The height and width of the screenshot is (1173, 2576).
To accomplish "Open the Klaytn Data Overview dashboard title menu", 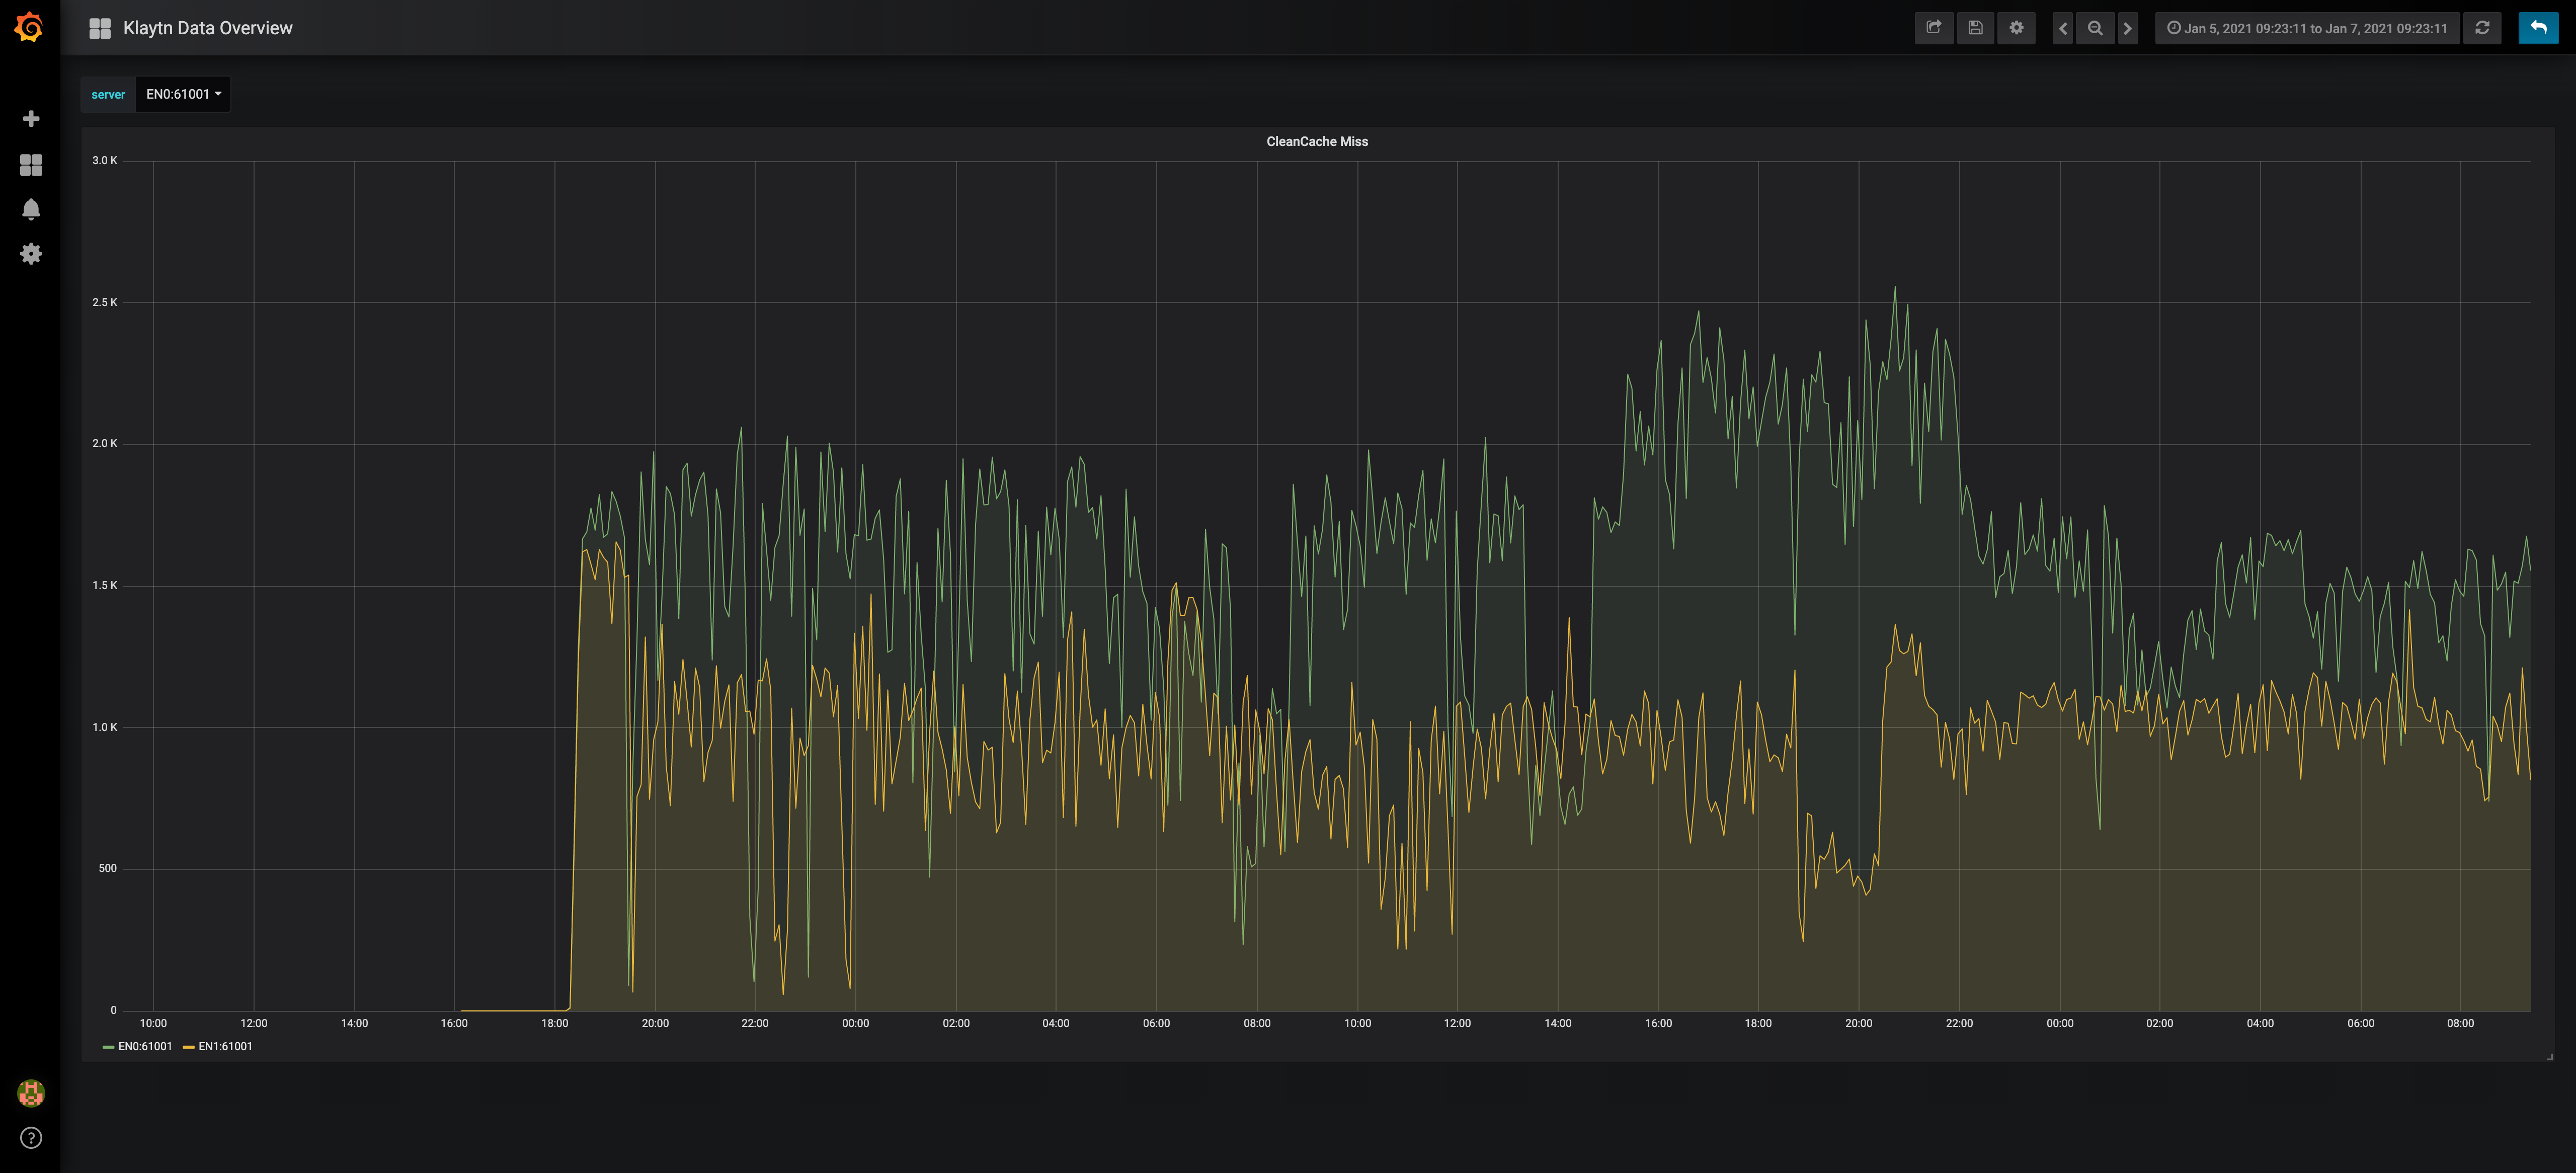I will [x=207, y=28].
